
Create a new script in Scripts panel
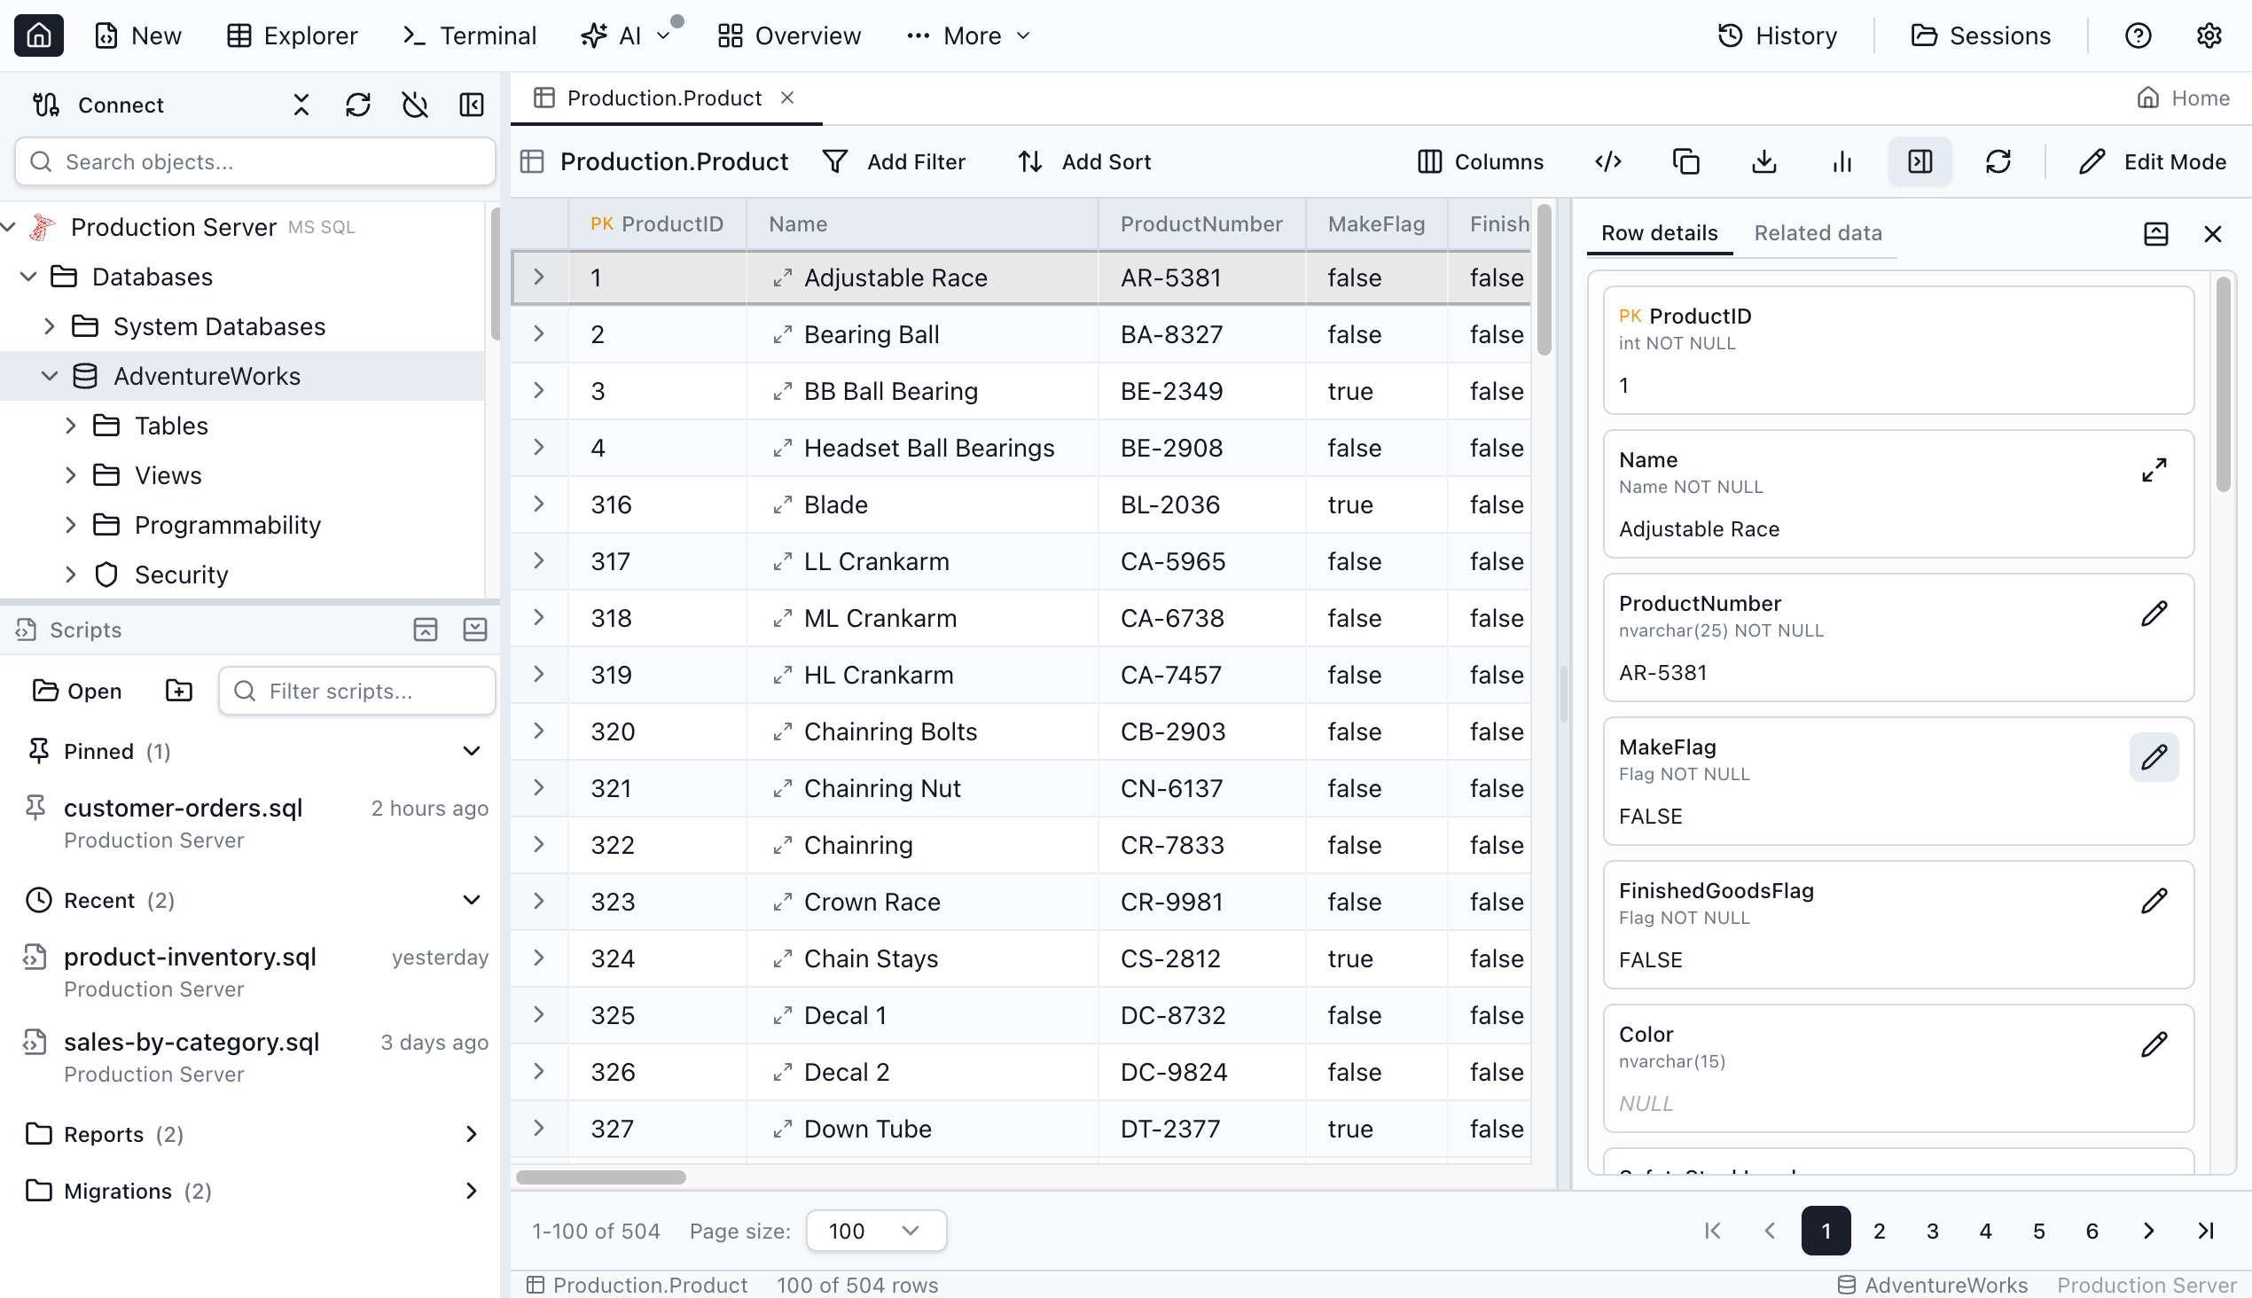coord(177,690)
